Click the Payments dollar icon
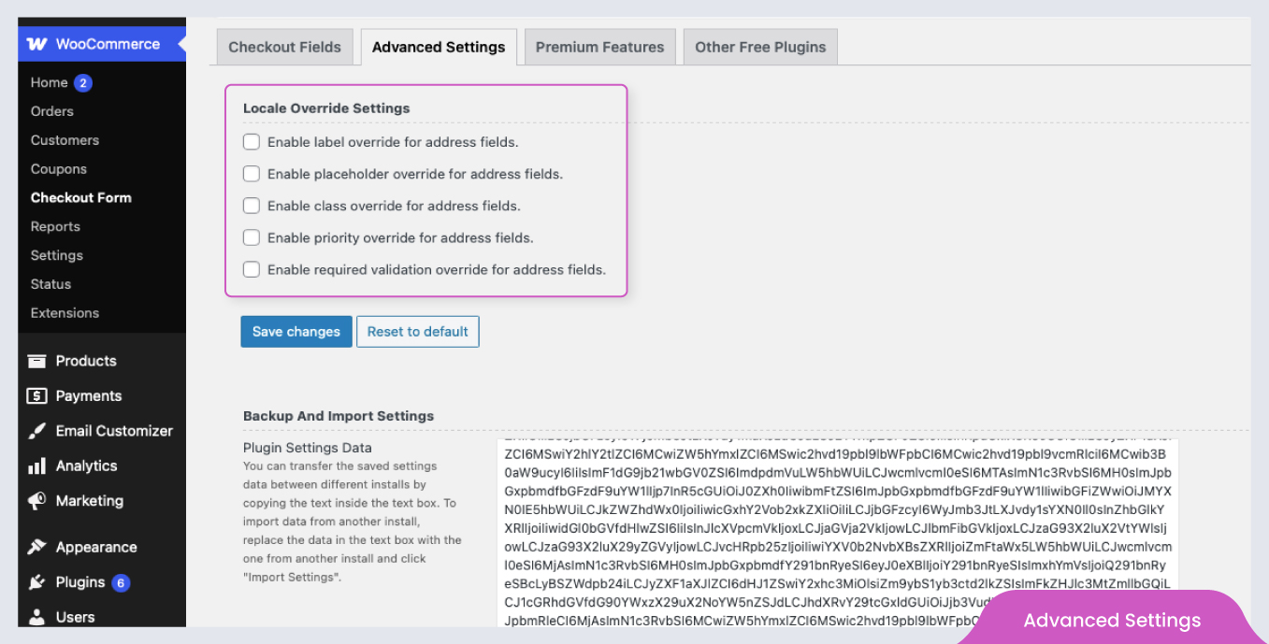Screen dimensions: 1269x644 [36, 396]
